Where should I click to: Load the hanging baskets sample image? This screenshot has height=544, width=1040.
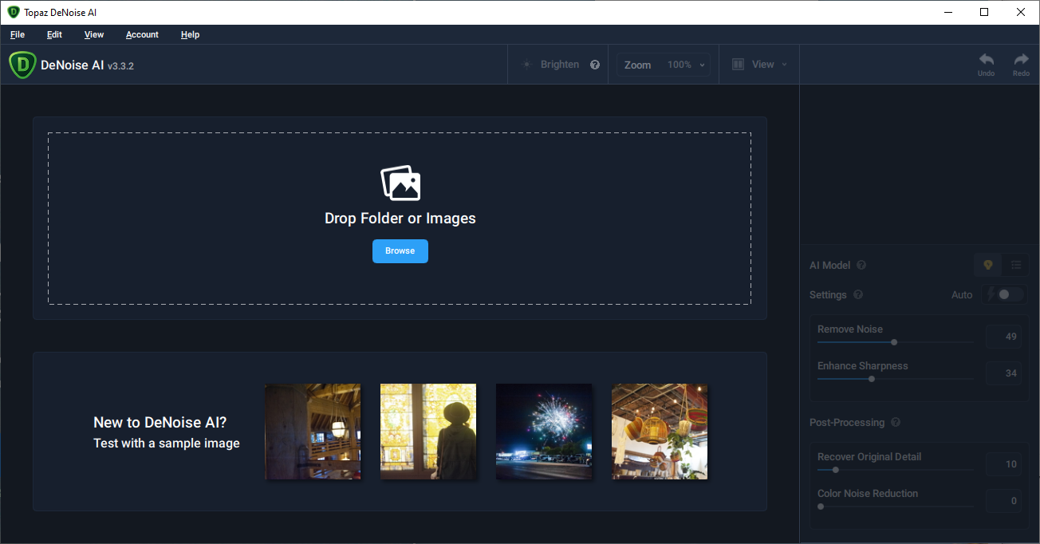tap(660, 432)
